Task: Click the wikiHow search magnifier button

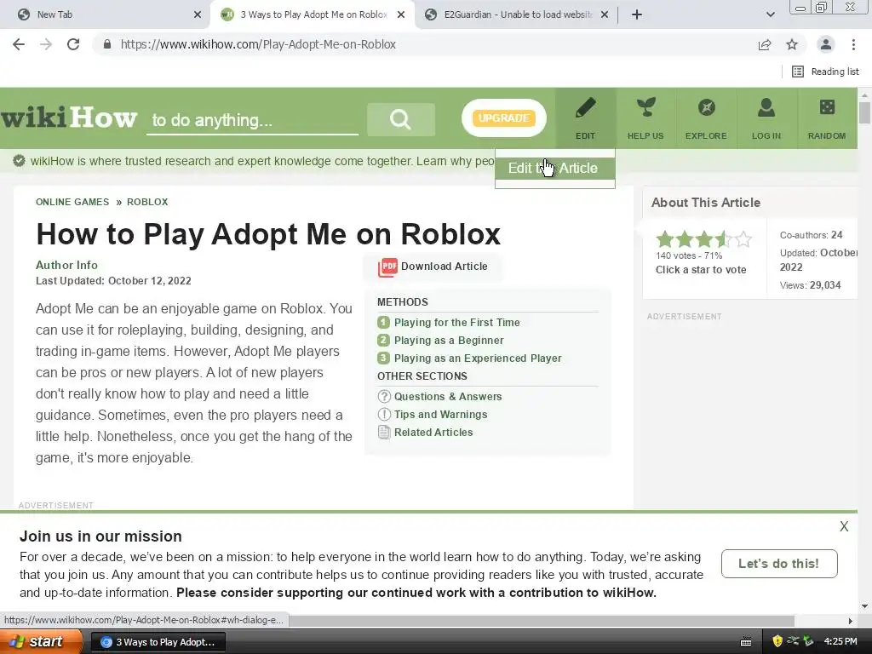Action: click(400, 119)
